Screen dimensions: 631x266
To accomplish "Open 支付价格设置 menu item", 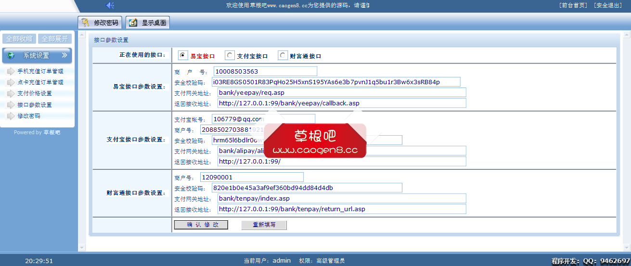I will point(35,93).
